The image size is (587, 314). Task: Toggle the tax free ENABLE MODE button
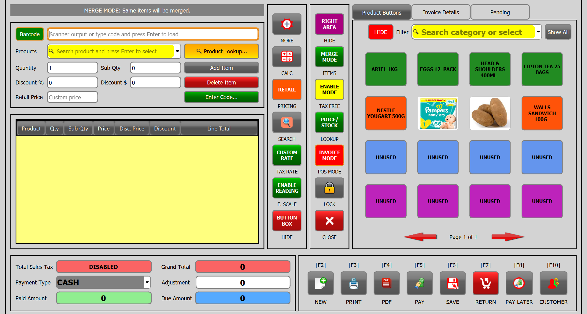[x=329, y=90]
